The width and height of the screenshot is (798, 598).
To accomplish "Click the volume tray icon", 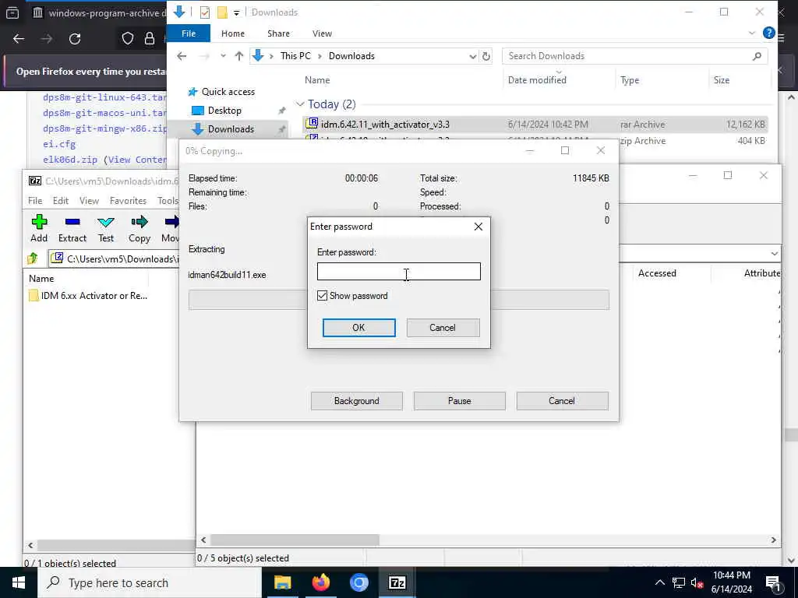I will click(x=696, y=582).
